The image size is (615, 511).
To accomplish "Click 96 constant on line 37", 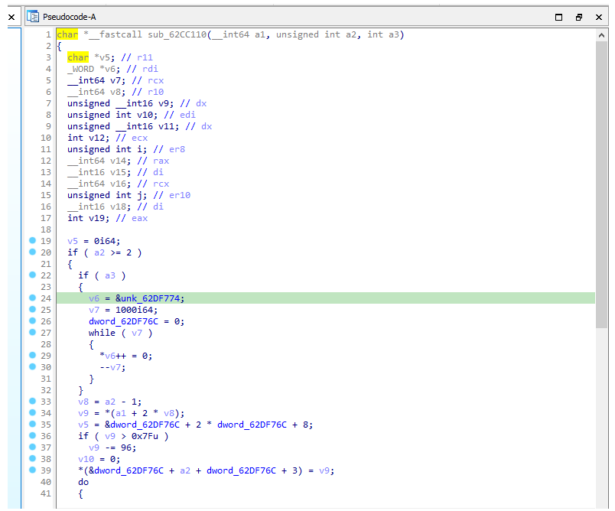I will point(126,448).
